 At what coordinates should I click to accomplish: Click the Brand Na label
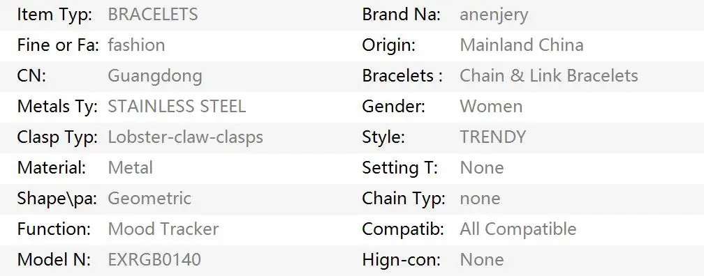[x=402, y=15]
